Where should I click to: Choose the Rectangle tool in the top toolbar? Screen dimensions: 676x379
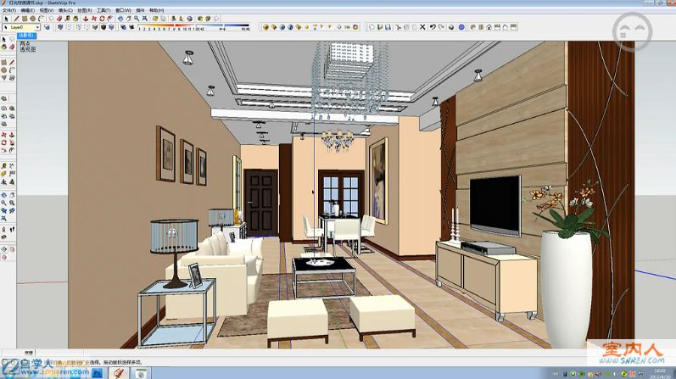coord(25,19)
